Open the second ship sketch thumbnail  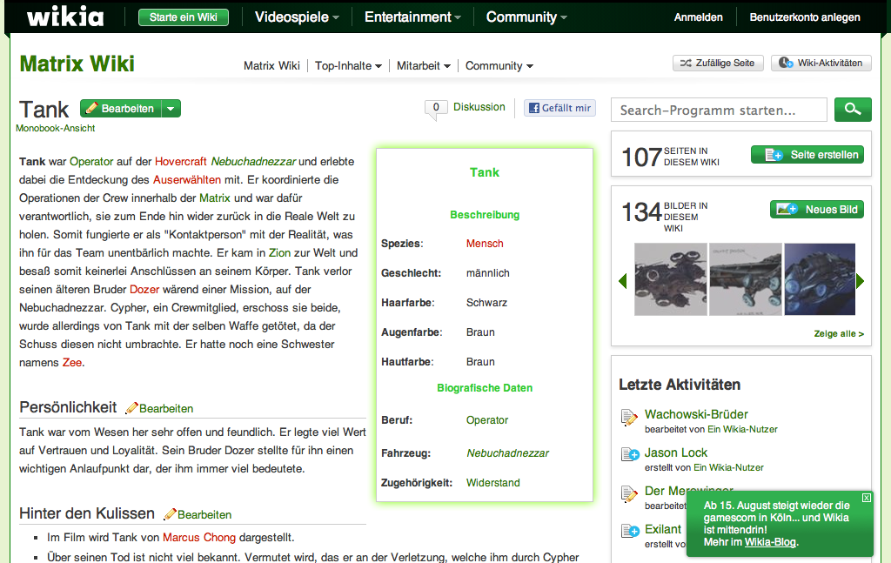(x=746, y=279)
